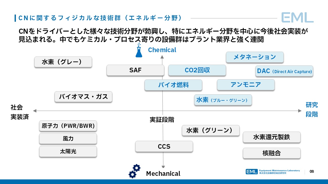This screenshot has height=184, width=328.
Task: Click the mechanical gears icon
Action: click(x=135, y=171)
